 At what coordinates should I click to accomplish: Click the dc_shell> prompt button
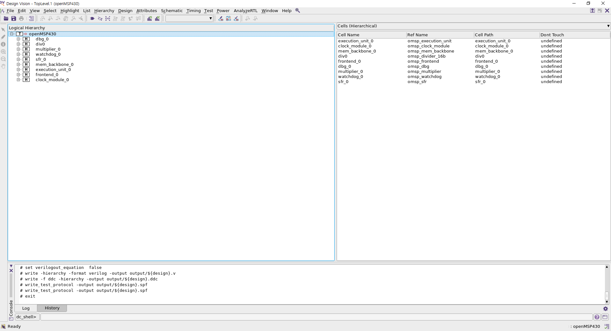27,317
